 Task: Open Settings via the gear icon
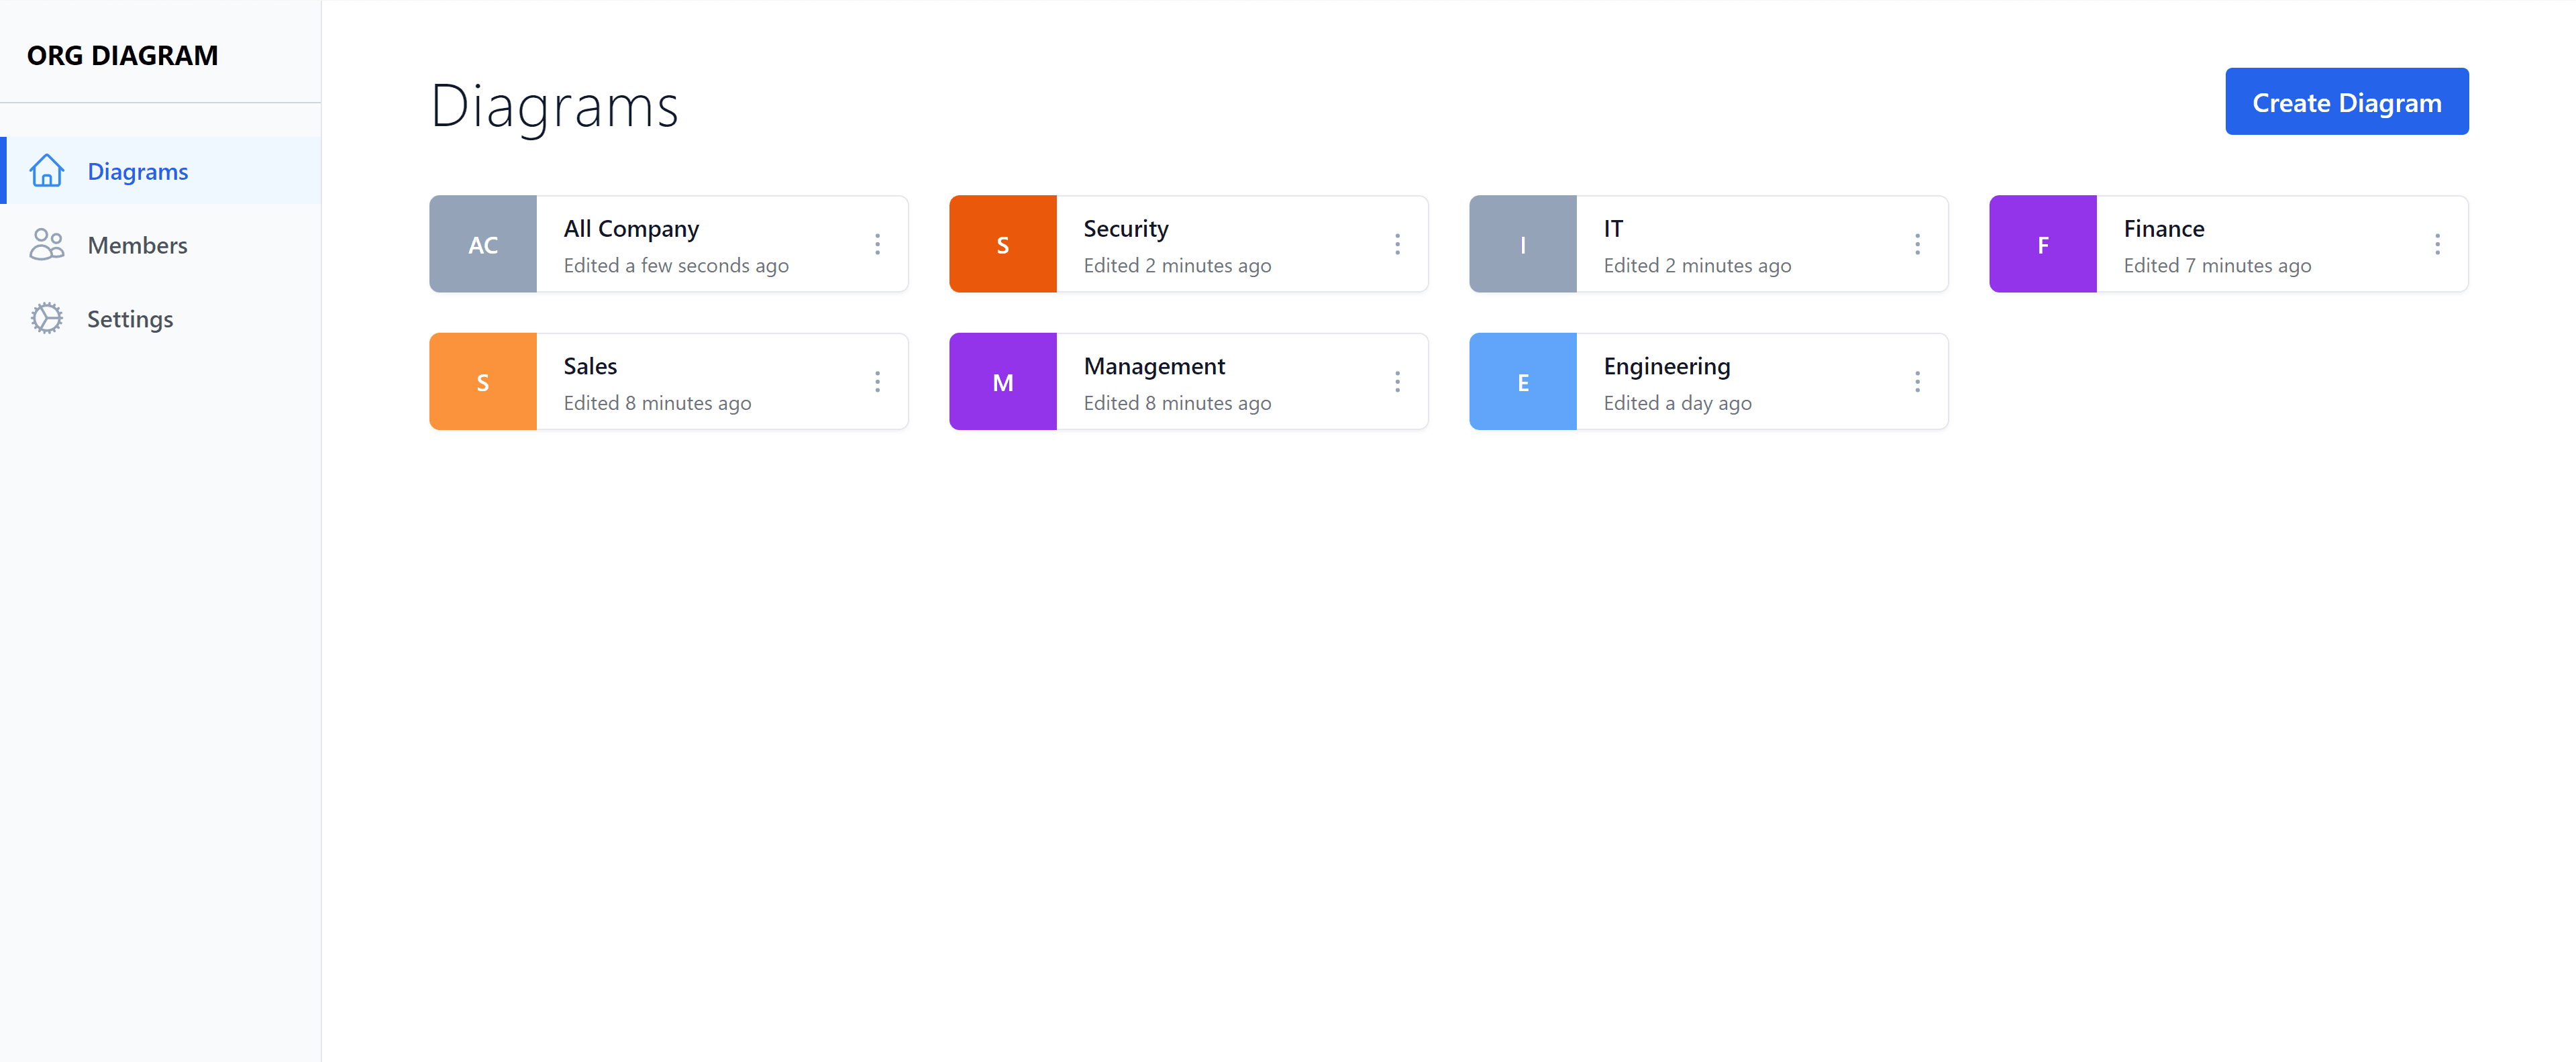point(47,318)
